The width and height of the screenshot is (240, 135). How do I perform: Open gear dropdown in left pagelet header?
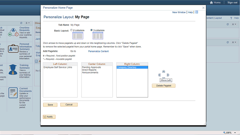tap(28, 23)
